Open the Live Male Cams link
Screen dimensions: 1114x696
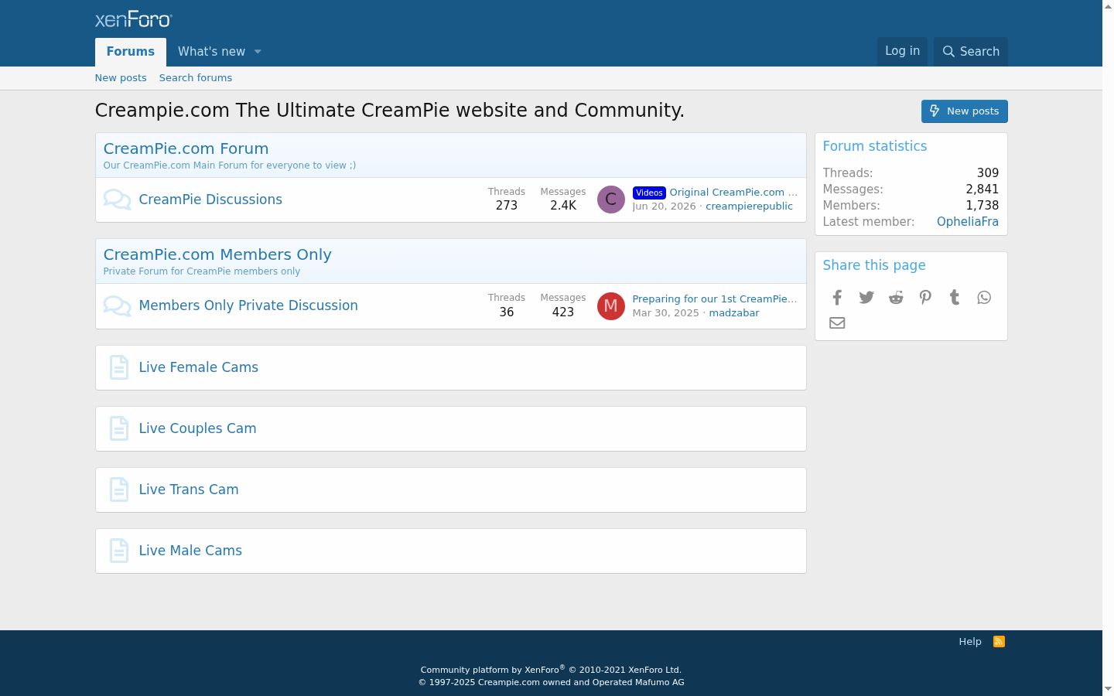tap(190, 551)
